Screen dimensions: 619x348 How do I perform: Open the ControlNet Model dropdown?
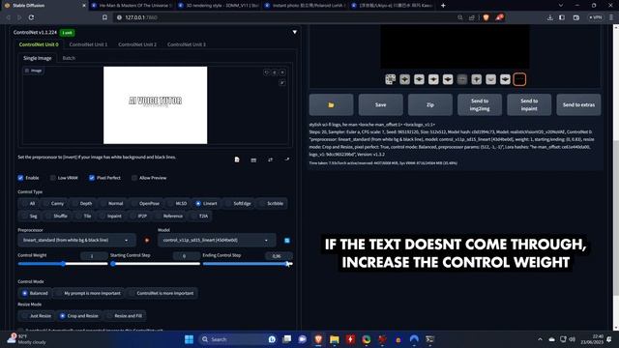click(217, 241)
